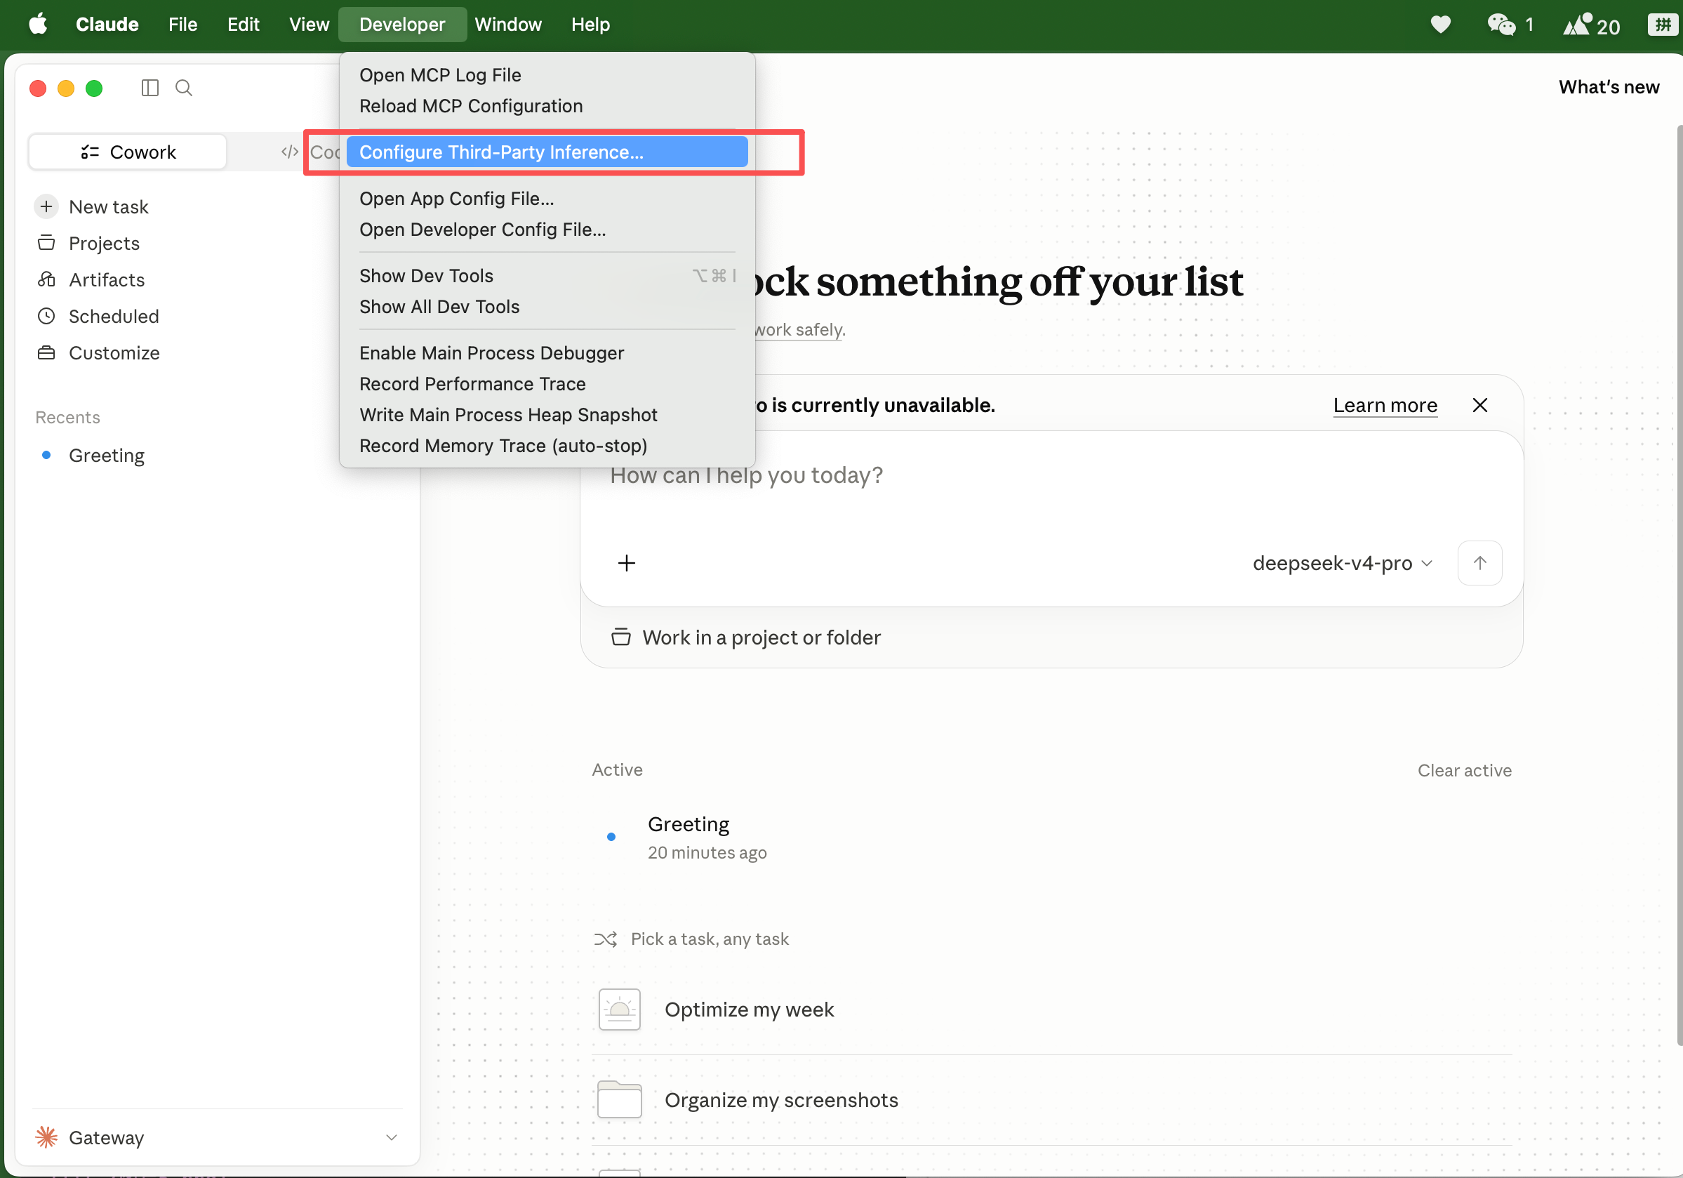Click the main window vertical scrollbar
1683x1178 pixels.
1679,586
